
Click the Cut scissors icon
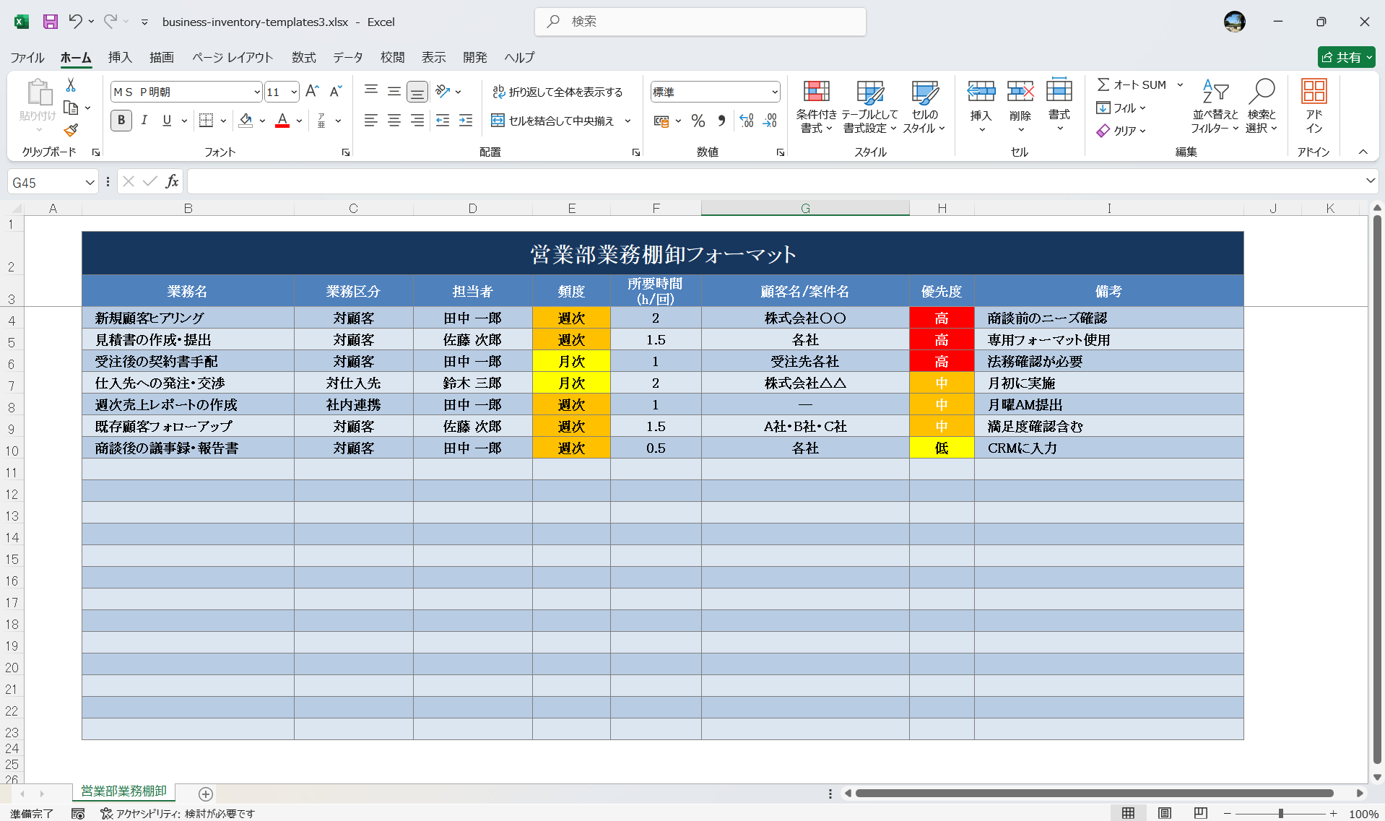71,85
